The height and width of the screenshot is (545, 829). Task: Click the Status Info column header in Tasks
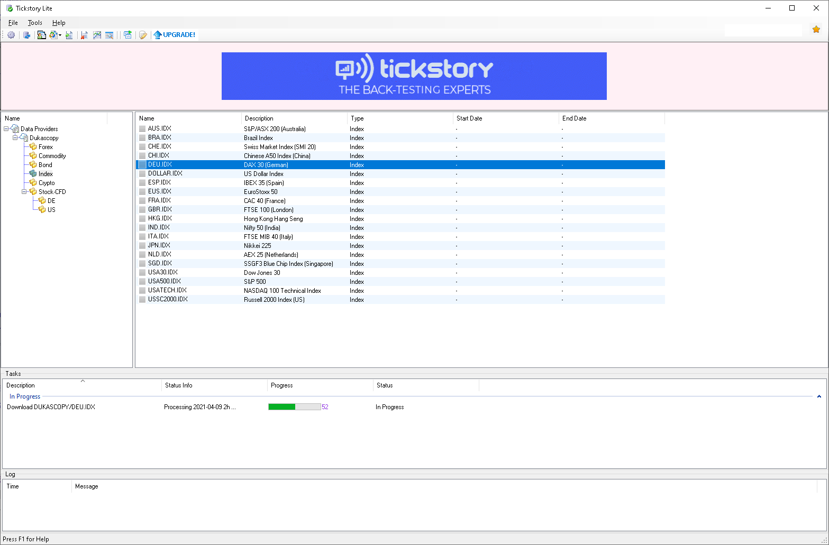pyautogui.click(x=214, y=385)
